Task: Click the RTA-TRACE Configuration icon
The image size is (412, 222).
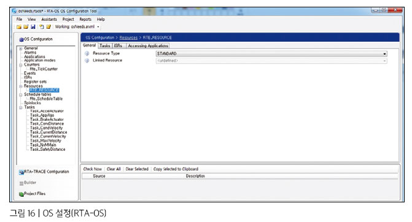Action: pos(21,172)
